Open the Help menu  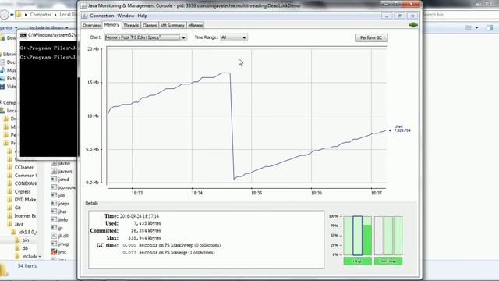click(142, 16)
